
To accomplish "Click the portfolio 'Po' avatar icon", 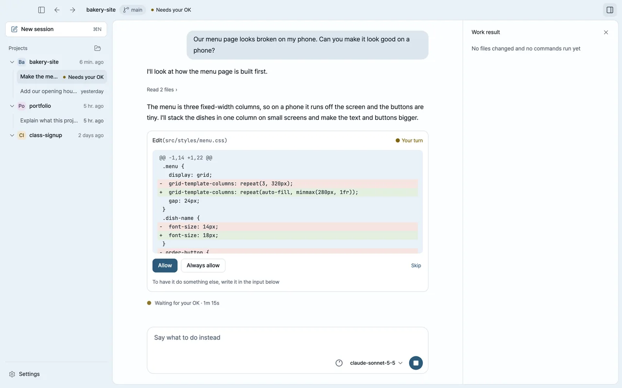I will pyautogui.click(x=21, y=106).
